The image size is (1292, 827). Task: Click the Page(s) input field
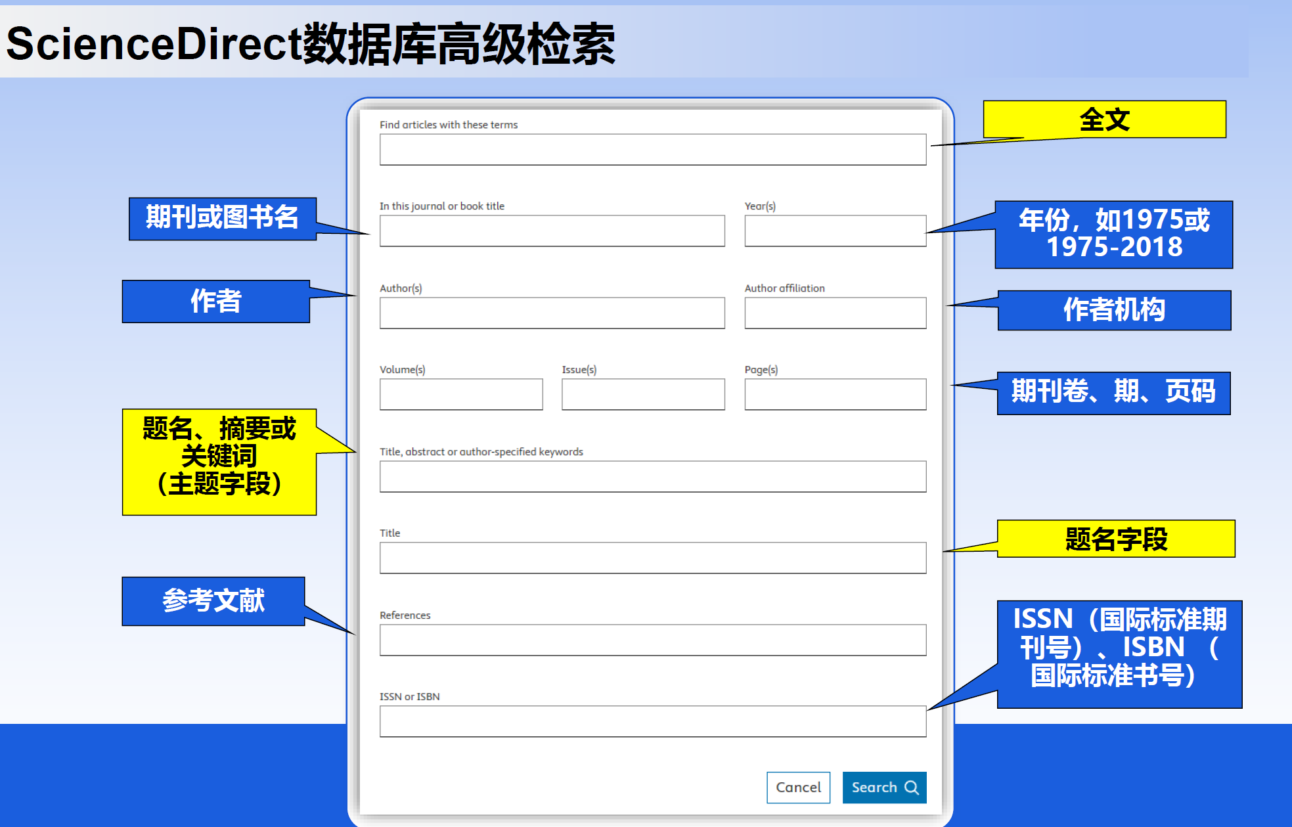(835, 394)
